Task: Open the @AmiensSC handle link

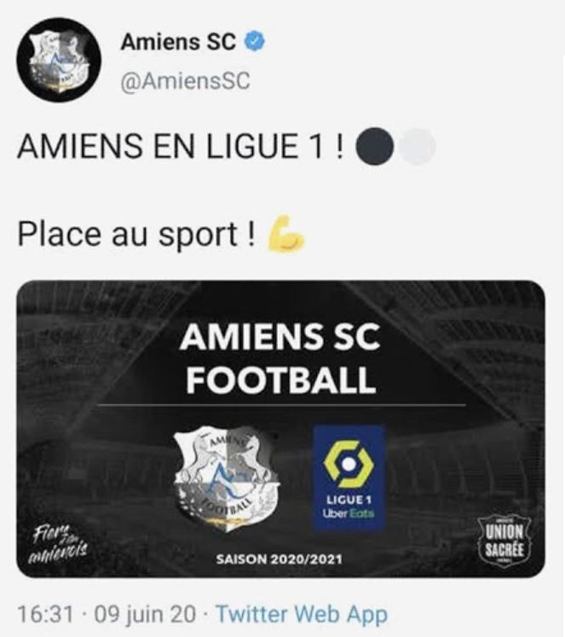Action: (x=186, y=81)
